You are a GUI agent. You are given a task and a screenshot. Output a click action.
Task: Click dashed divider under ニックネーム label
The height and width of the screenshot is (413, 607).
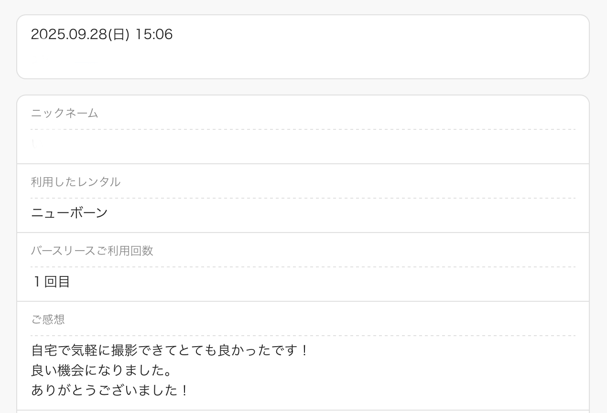(303, 129)
